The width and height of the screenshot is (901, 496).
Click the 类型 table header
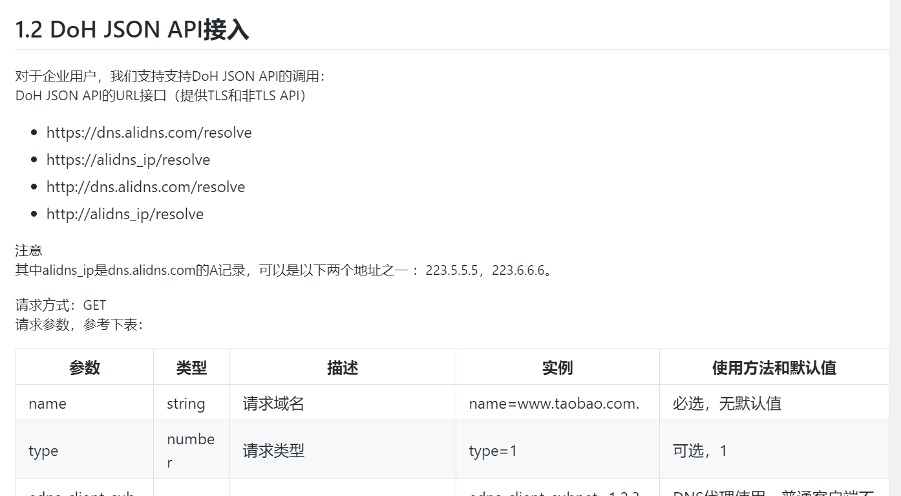pos(191,367)
